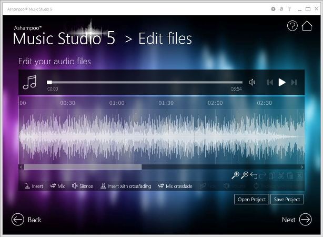Screen dimensions: 323x237
Task: Click the 'Edit your audio files' heading
Action: pos(55,61)
